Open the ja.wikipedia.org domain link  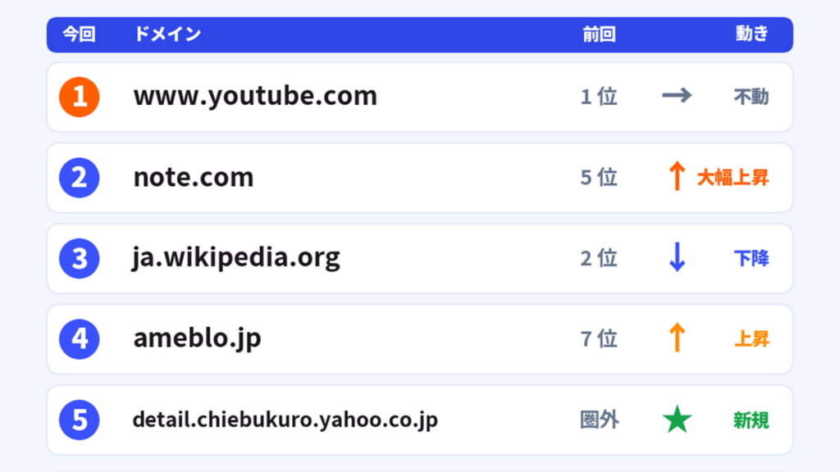[236, 258]
